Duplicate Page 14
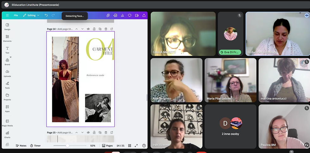Image resolution: width=310 pixels, height=153 pixels. [x=100, y=29]
